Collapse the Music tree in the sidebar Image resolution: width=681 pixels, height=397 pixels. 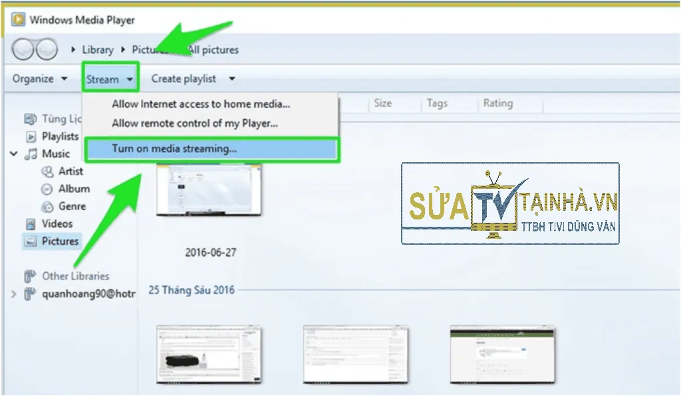pos(13,153)
